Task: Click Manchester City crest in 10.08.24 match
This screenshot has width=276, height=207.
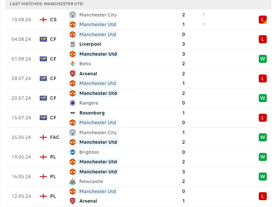Action: [x=73, y=15]
